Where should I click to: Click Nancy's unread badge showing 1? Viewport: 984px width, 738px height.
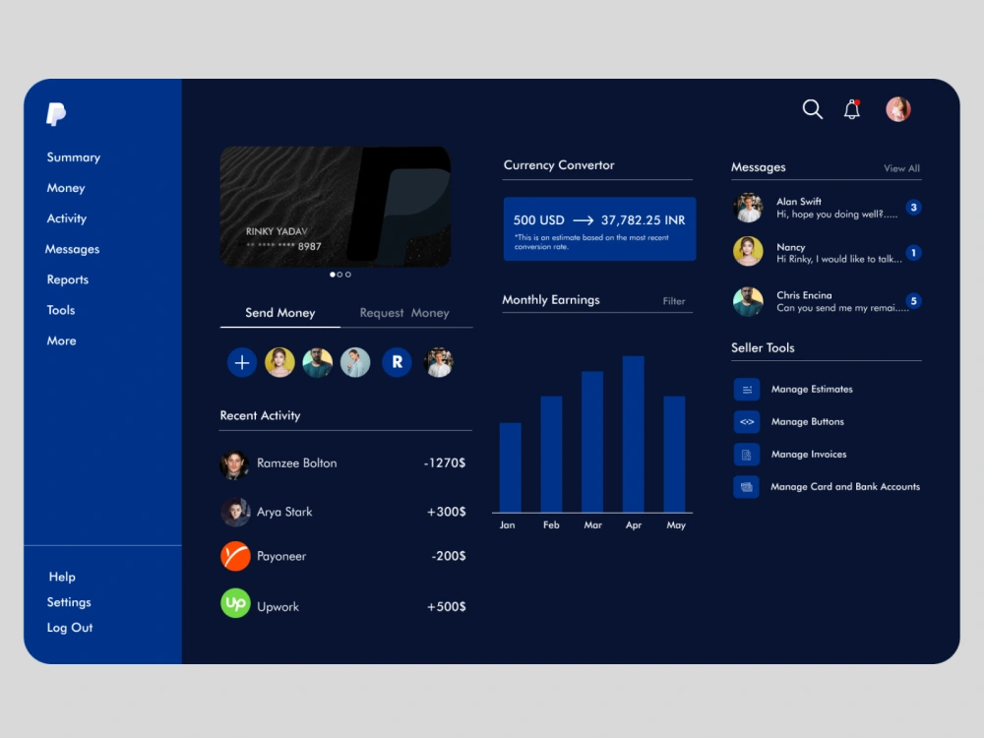tap(914, 253)
